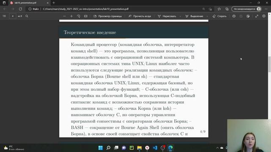Viewport: 271px width, 152px height.
Task: Open the chat app on taskbar
Action: [124, 148]
